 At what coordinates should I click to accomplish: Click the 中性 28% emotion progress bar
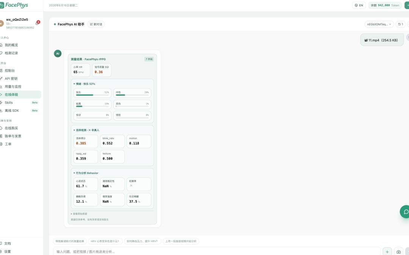click(x=132, y=95)
